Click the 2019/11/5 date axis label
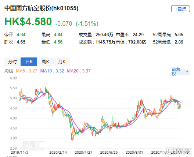Screen dimensions: 194x157 point(19,153)
